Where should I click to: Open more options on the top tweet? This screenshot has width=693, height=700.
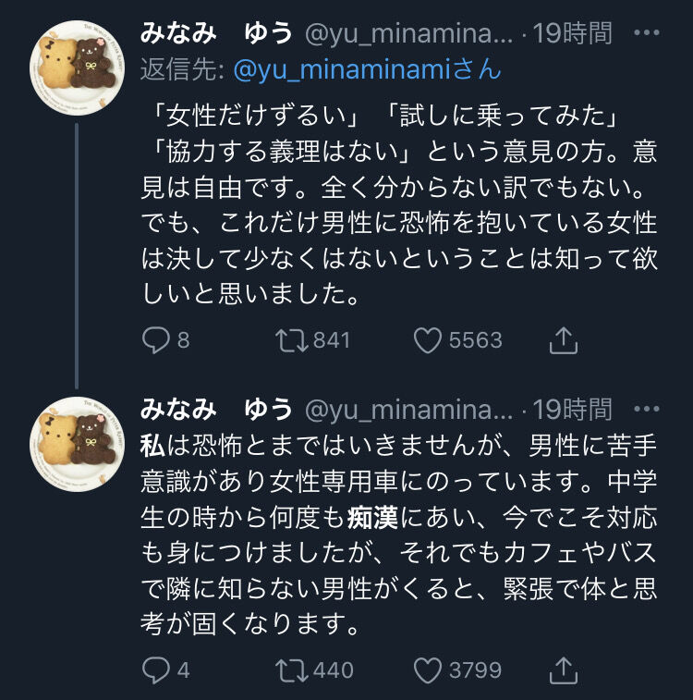[650, 34]
